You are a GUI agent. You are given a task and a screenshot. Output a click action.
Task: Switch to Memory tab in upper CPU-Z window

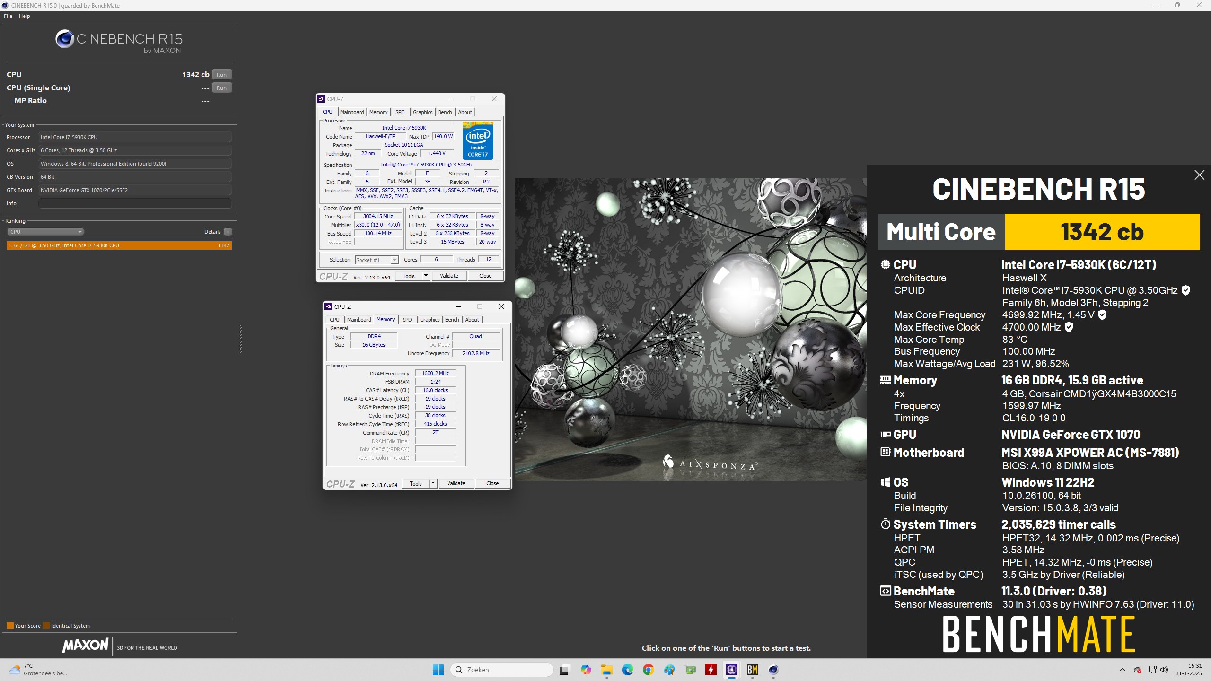tap(378, 112)
